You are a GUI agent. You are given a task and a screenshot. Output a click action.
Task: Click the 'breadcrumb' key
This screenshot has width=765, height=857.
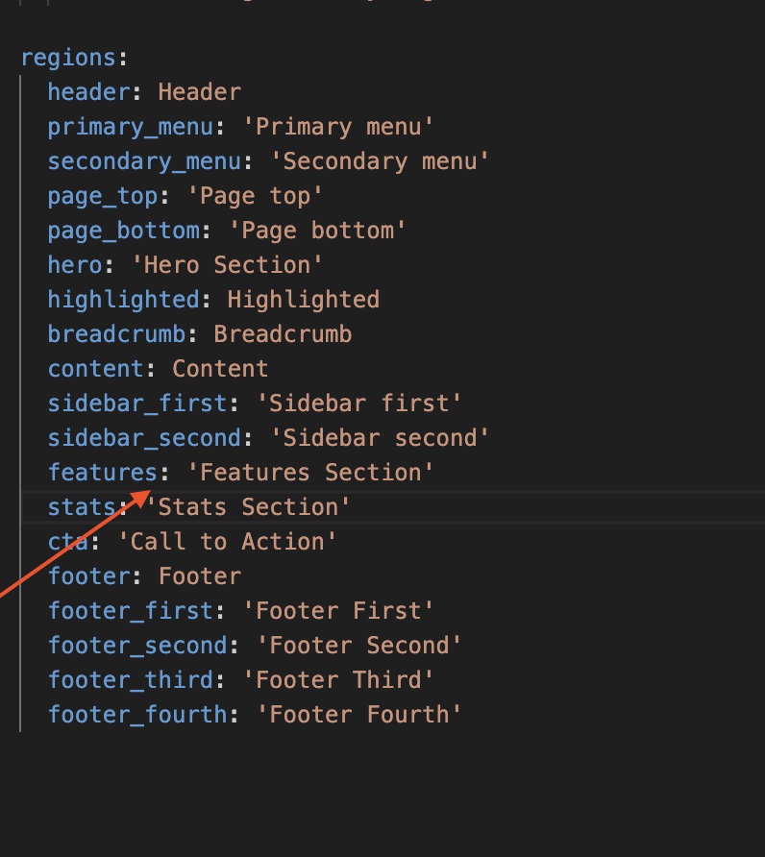tap(116, 334)
